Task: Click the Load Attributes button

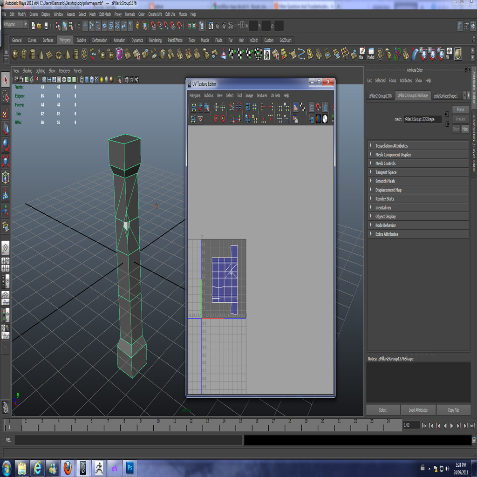Action: pos(418,410)
